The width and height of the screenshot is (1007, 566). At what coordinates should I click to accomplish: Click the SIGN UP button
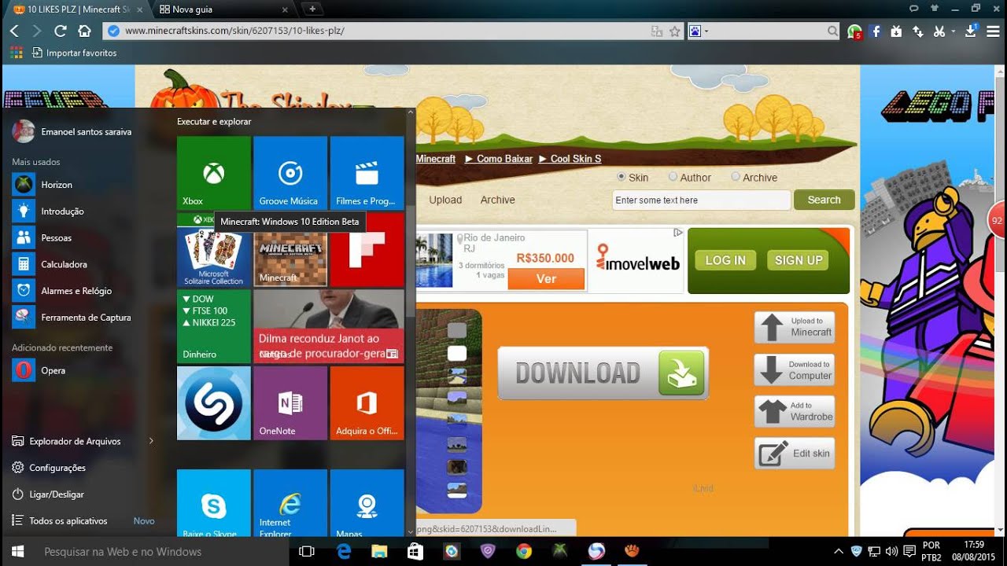pyautogui.click(x=799, y=260)
